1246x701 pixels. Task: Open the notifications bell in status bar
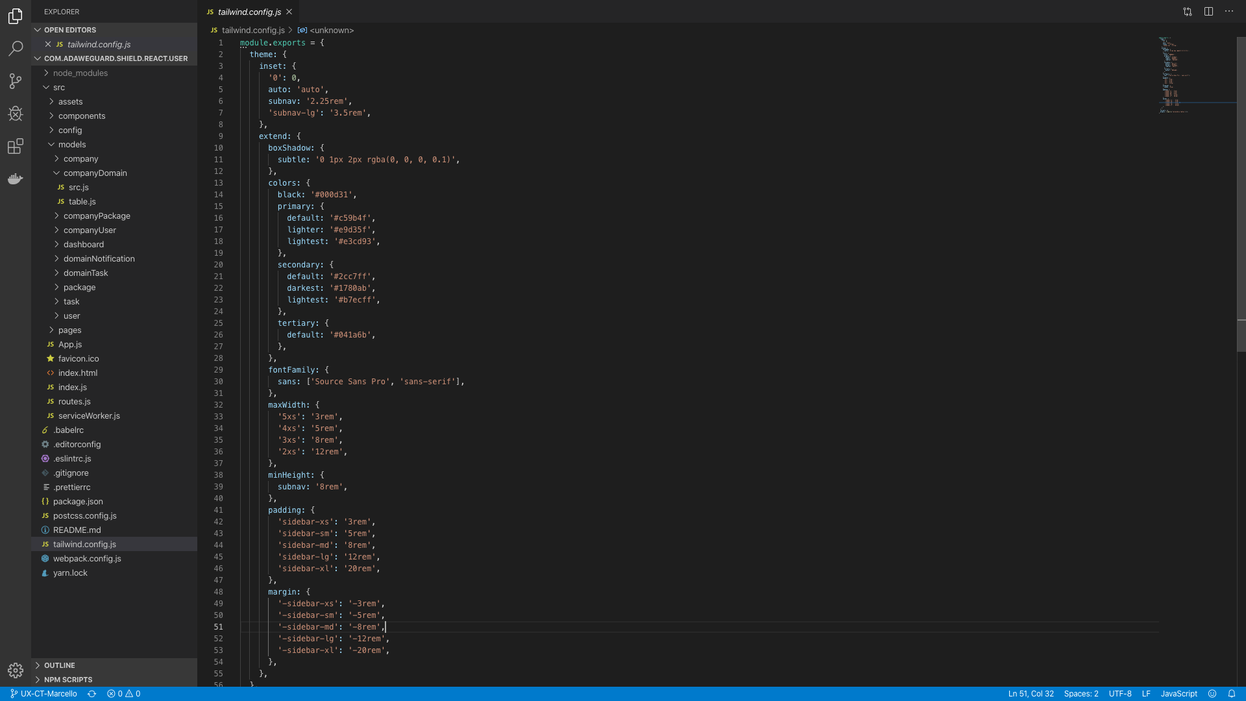pos(1231,693)
